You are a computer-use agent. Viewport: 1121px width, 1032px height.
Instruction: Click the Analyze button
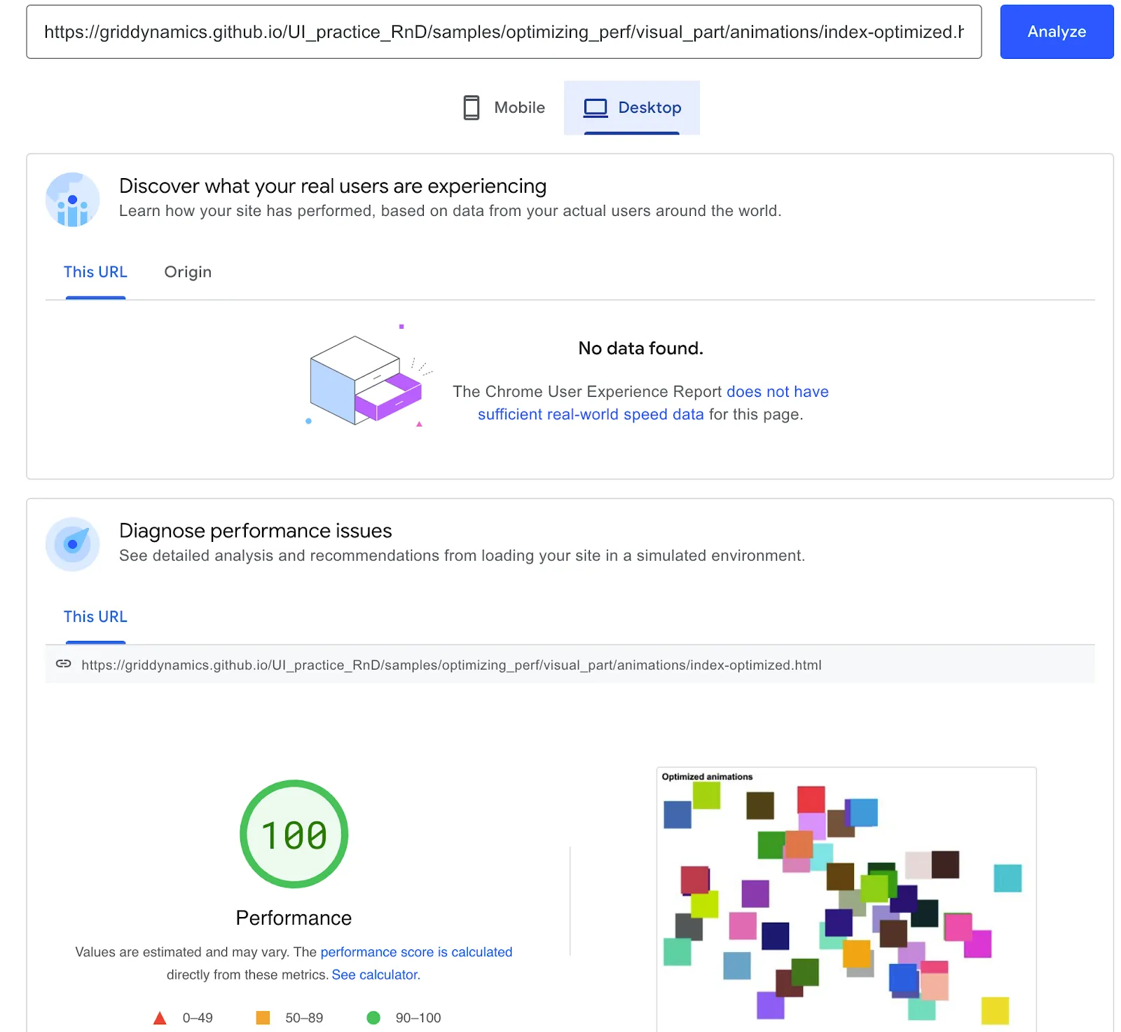tap(1057, 32)
